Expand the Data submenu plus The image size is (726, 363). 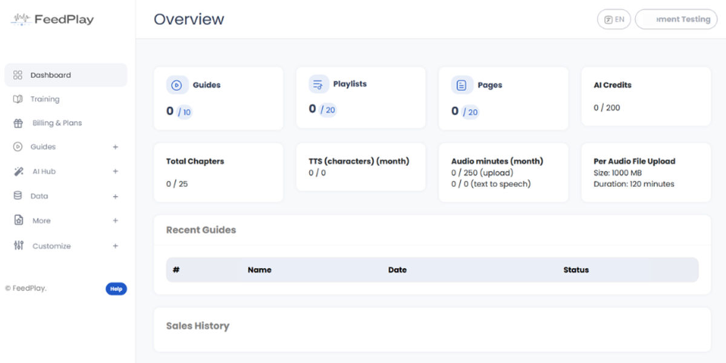pos(115,197)
